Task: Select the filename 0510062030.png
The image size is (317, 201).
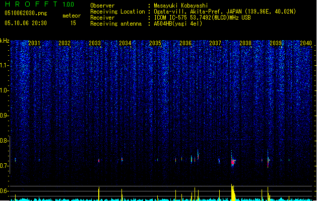Action: (x=26, y=13)
